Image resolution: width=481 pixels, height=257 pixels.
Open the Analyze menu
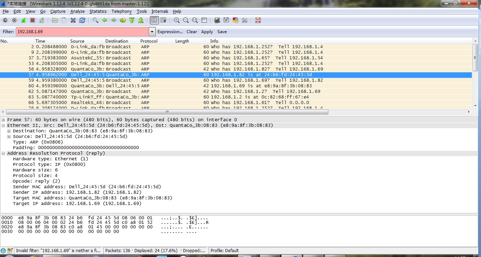point(77,12)
